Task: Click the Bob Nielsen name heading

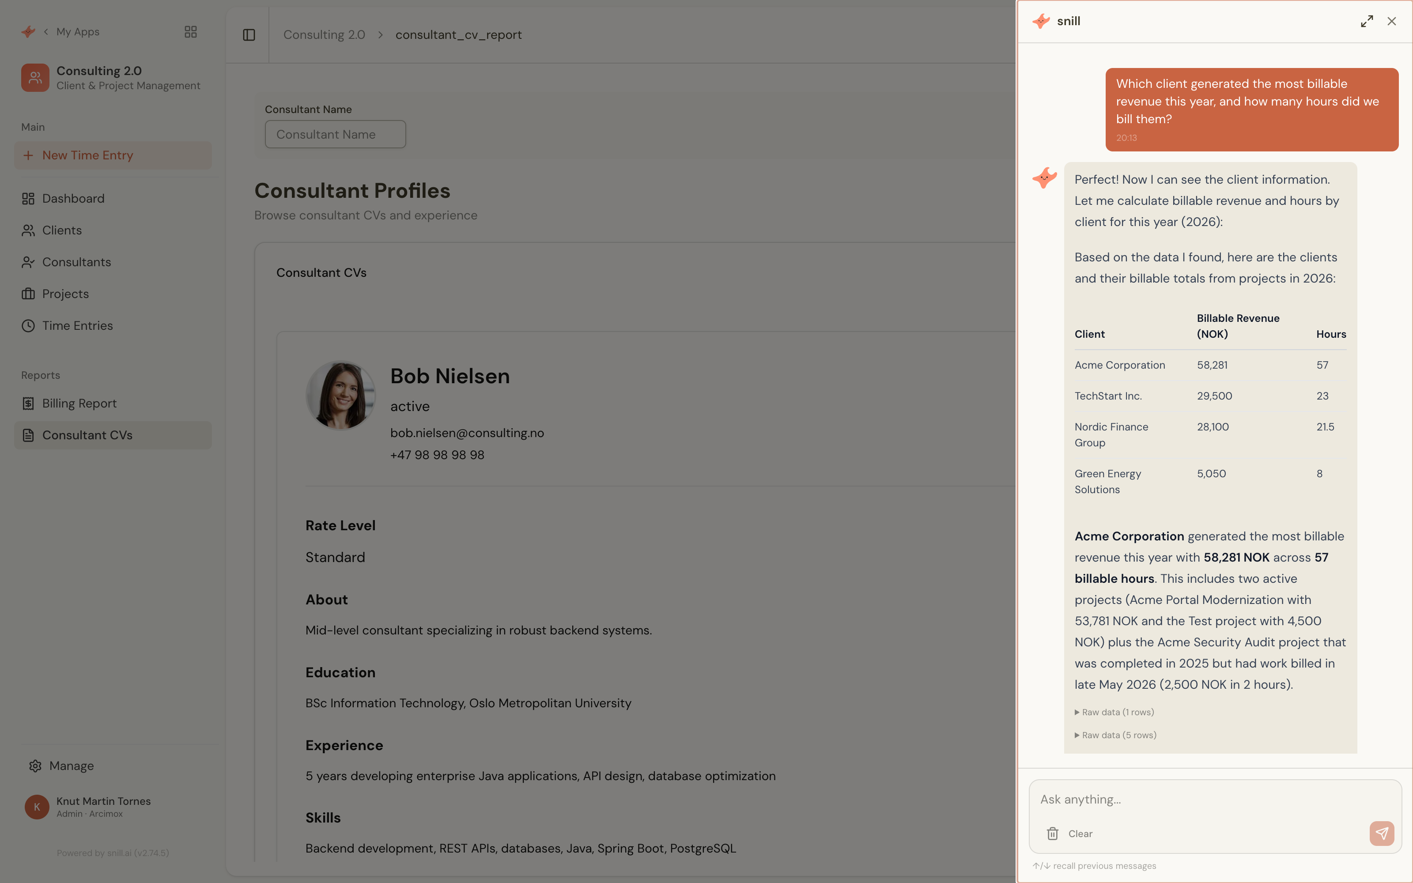Action: (x=450, y=376)
